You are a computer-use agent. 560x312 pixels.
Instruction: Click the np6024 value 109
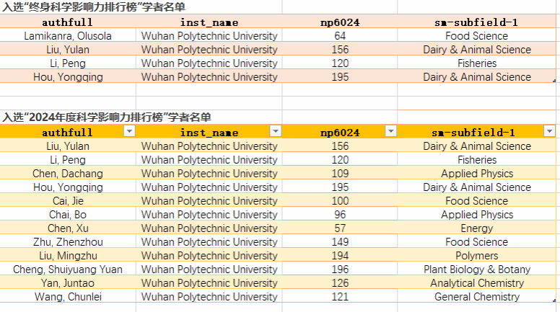coord(340,174)
